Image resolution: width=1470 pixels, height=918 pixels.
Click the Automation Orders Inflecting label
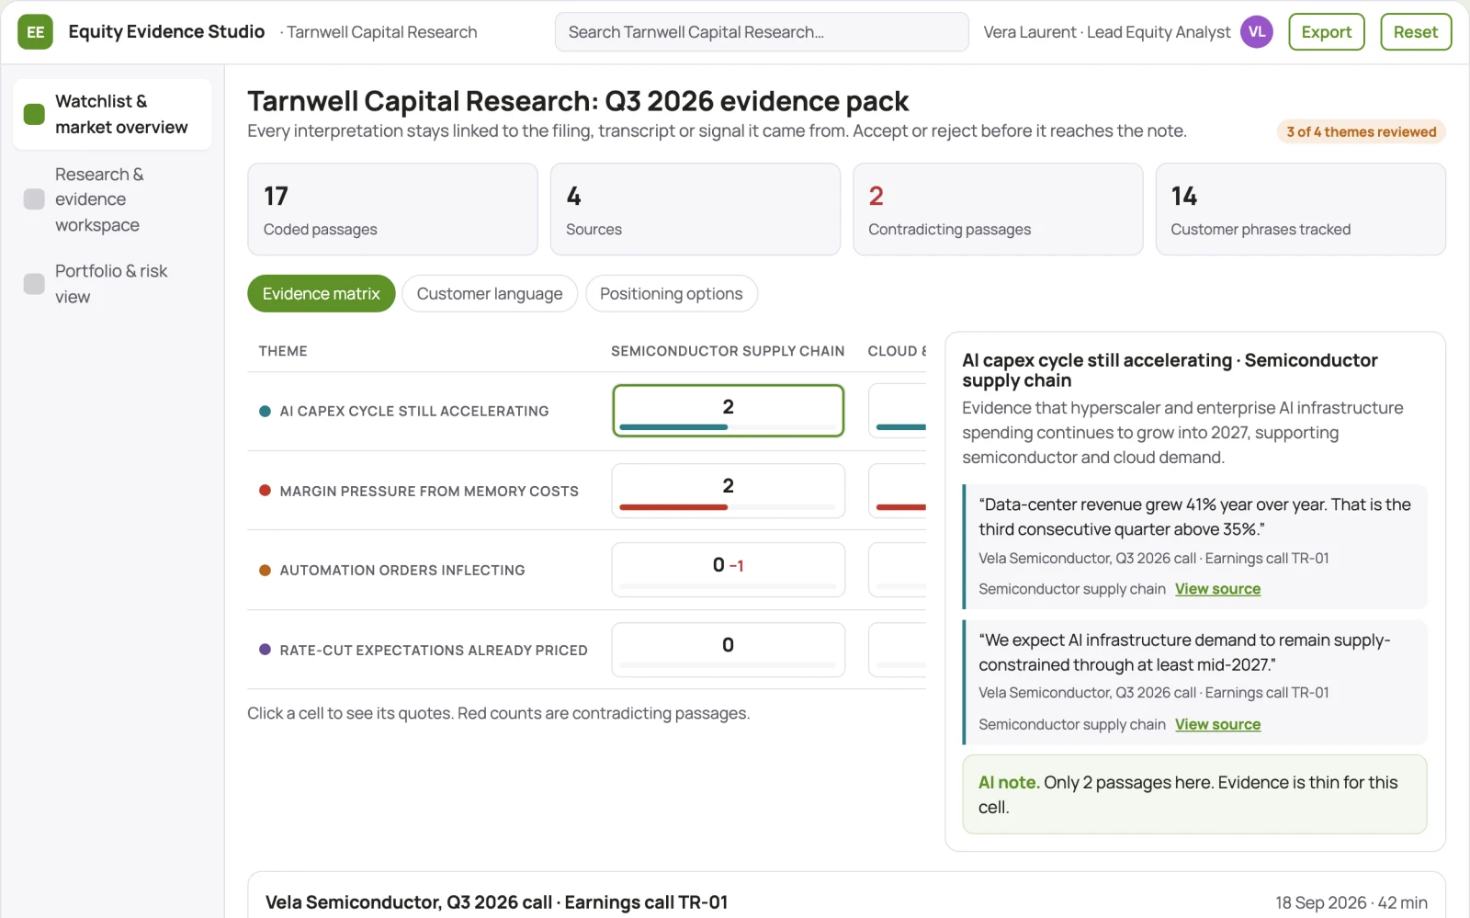click(x=402, y=571)
